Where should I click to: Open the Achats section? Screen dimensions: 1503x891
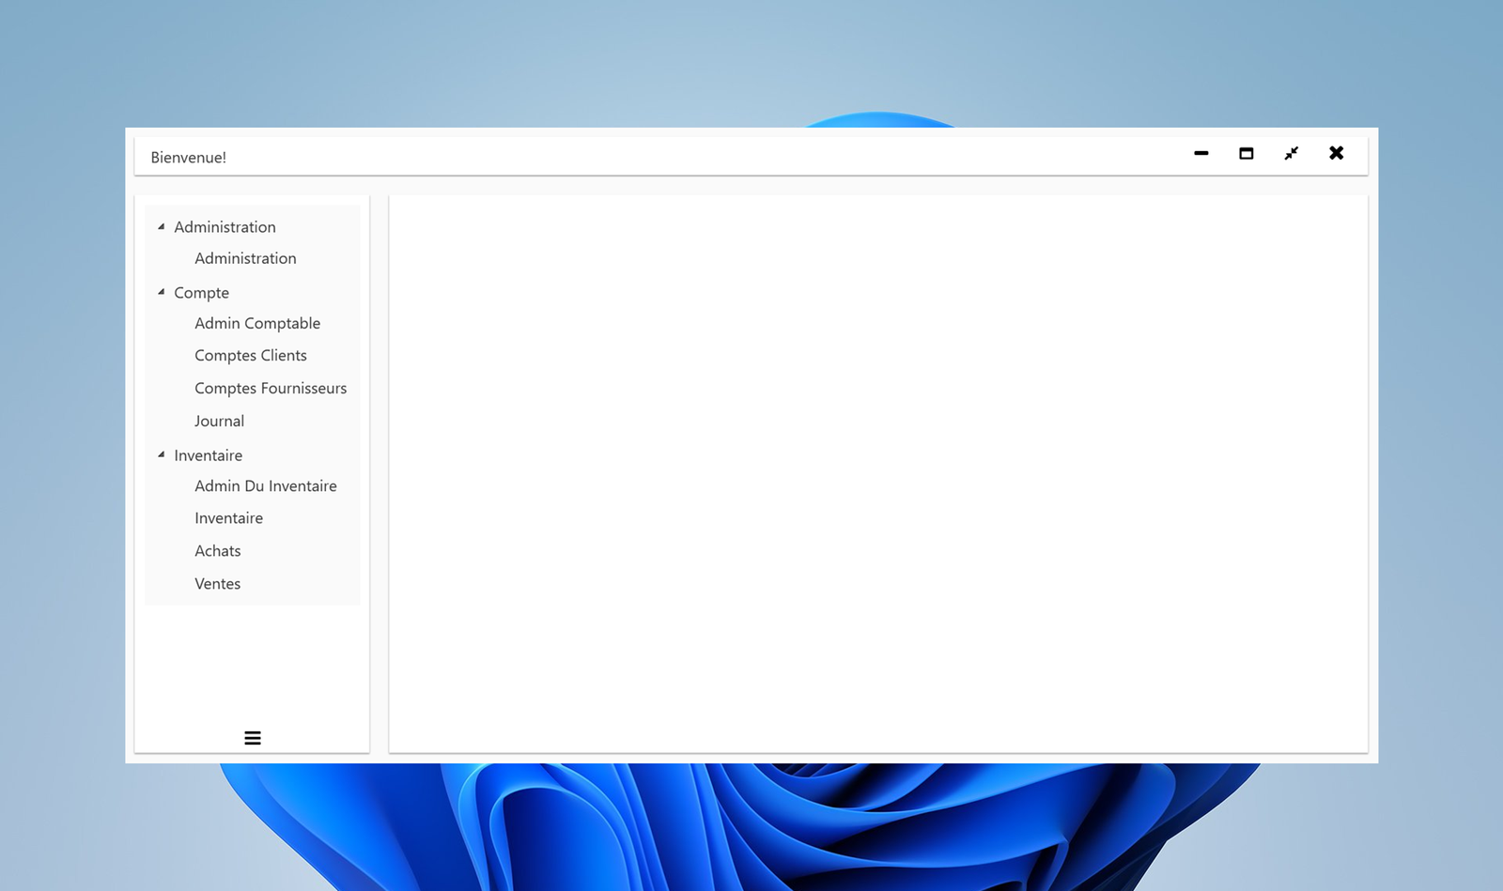click(x=218, y=551)
